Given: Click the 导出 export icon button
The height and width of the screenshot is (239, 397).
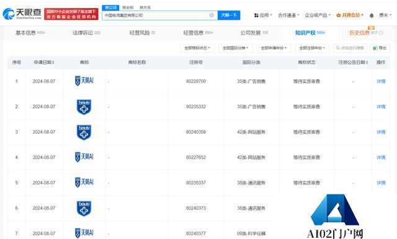Looking at the screenshot, I should (x=380, y=48).
